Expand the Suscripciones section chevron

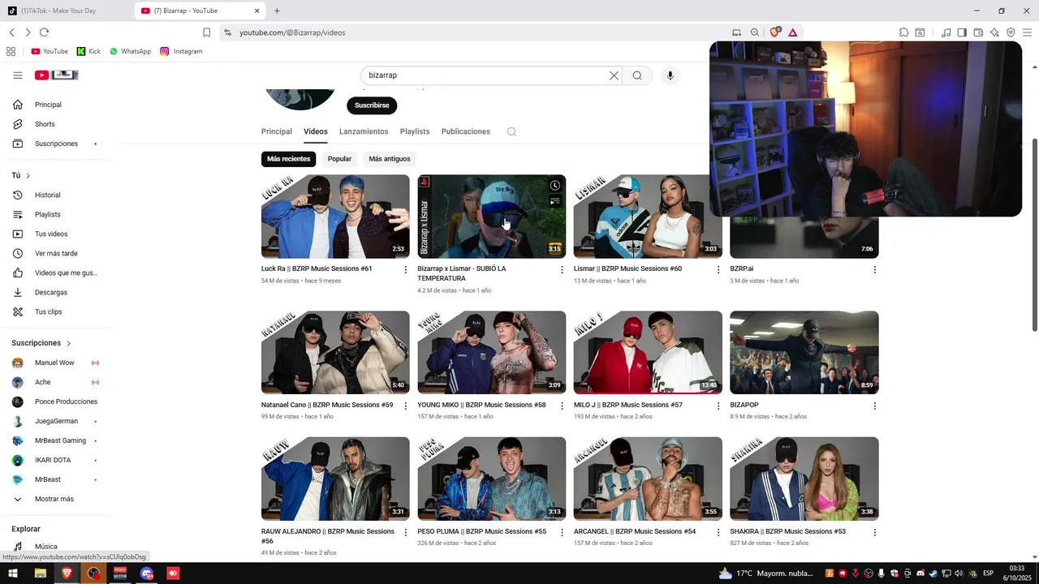click(68, 343)
